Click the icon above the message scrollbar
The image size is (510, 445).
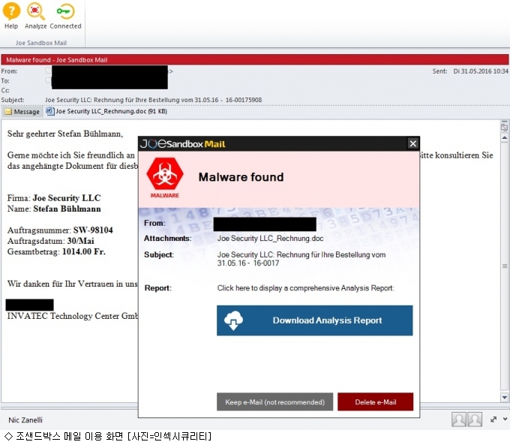click(505, 128)
